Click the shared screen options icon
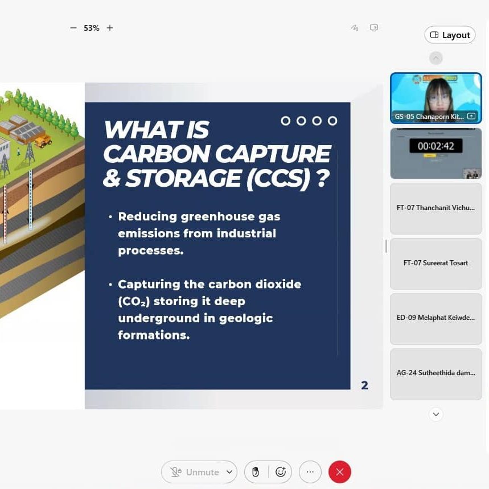489x489 pixels. pos(374,28)
